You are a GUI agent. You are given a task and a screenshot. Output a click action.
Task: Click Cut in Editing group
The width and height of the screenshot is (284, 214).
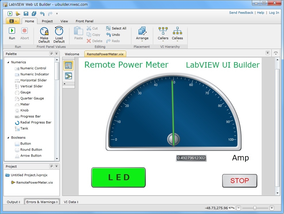[x=92, y=28]
